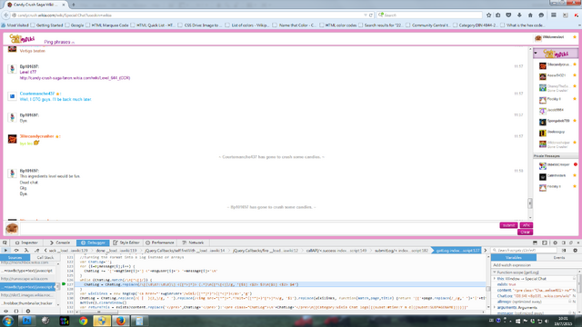The image size is (582, 327).
Task: Toggle responsive design mode icon
Action: coord(545,243)
